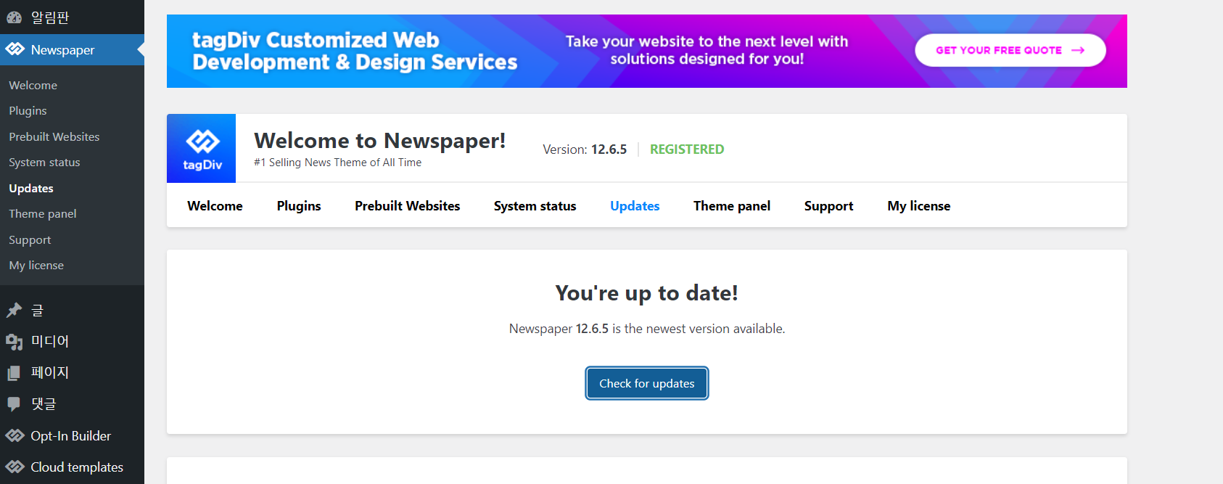Image resolution: width=1223 pixels, height=484 pixels.
Task: Click the Opt-In Builder icon
Action: 15,436
